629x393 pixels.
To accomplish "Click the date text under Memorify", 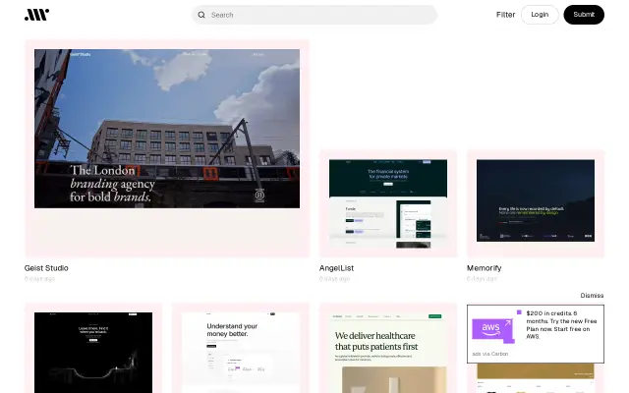I will coord(482,279).
